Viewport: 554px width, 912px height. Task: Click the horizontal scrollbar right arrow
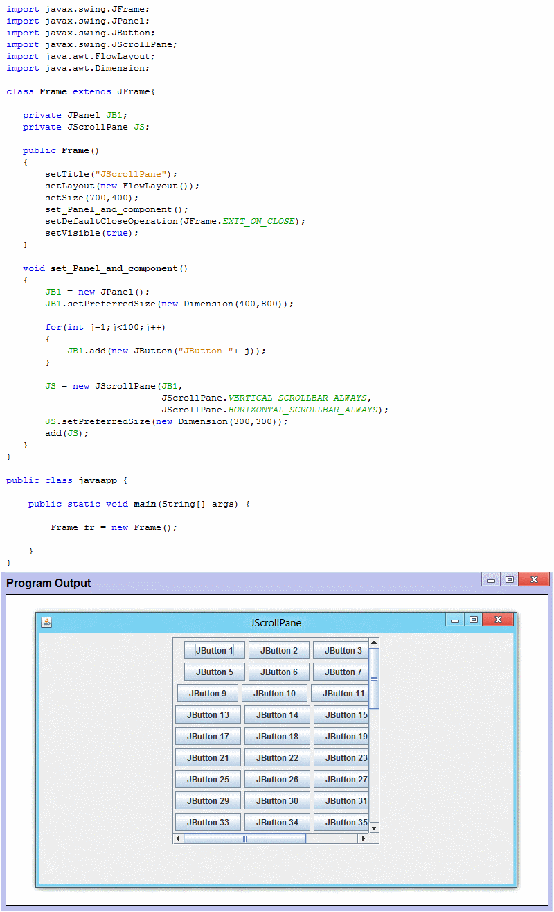[363, 839]
